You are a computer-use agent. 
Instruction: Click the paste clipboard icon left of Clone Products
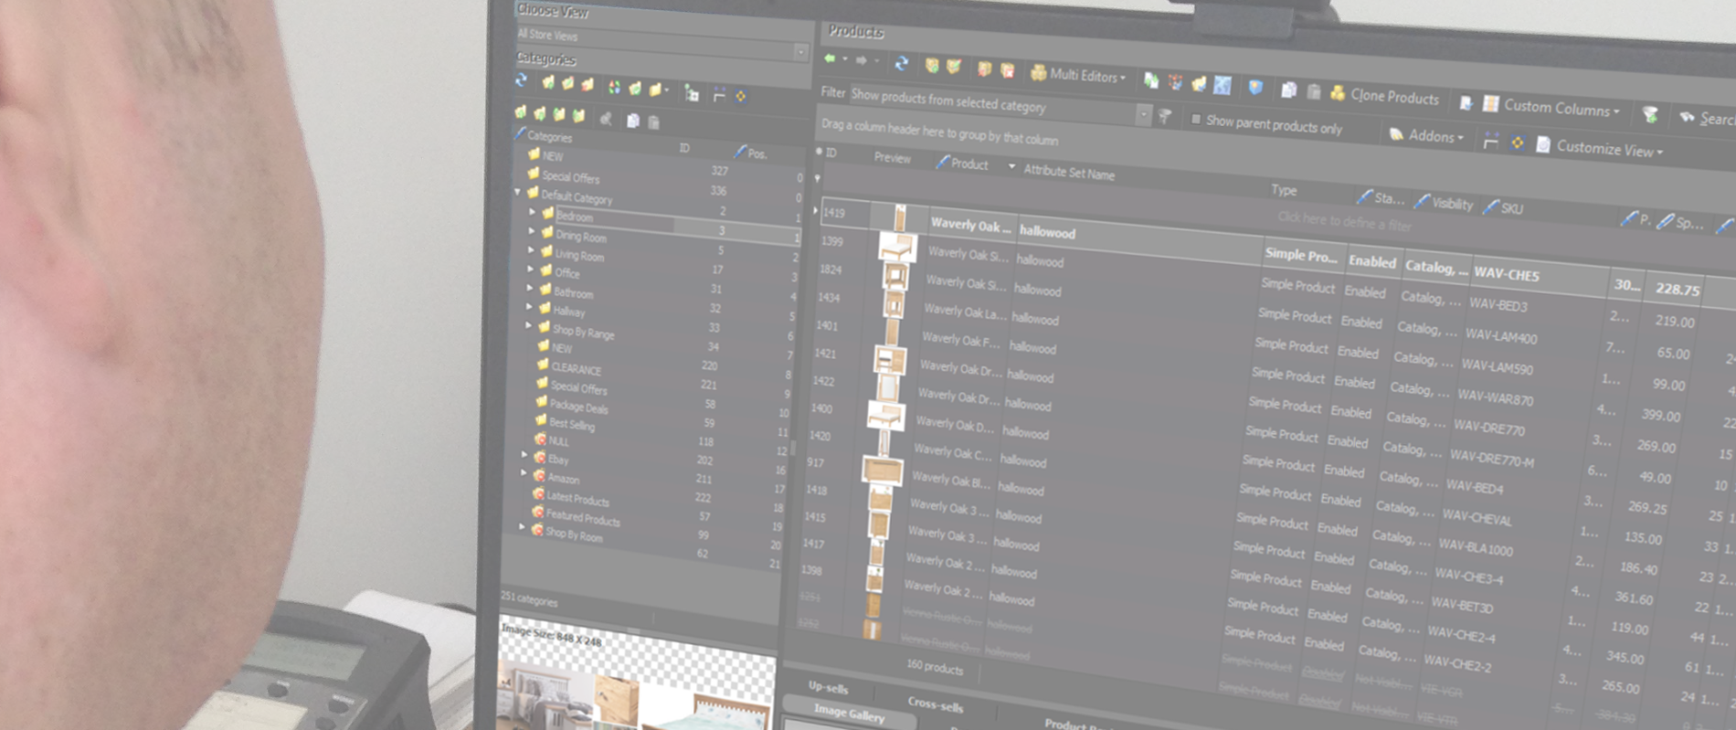1313,91
